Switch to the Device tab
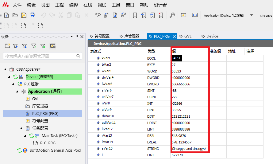 (210, 36)
